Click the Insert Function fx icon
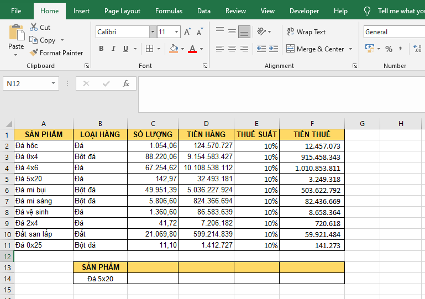Image resolution: width=425 pixels, height=299 pixels. pos(126,83)
